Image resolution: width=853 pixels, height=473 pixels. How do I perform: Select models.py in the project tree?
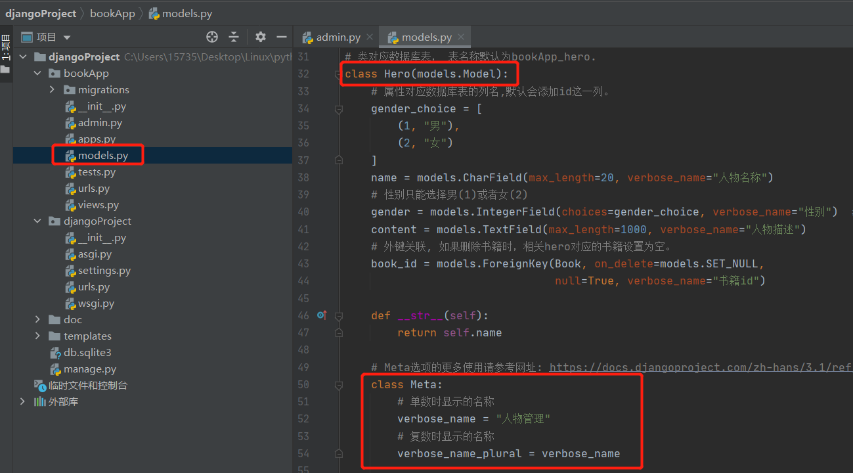(103, 156)
